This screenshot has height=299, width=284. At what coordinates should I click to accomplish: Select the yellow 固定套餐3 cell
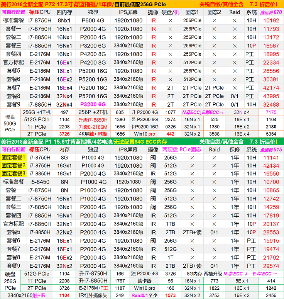(x=14, y=174)
